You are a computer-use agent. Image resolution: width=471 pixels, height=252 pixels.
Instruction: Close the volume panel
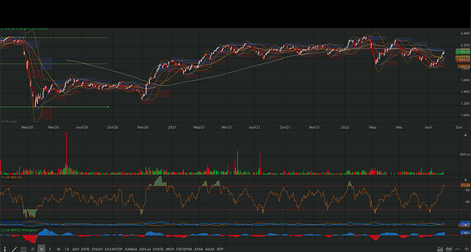464,135
